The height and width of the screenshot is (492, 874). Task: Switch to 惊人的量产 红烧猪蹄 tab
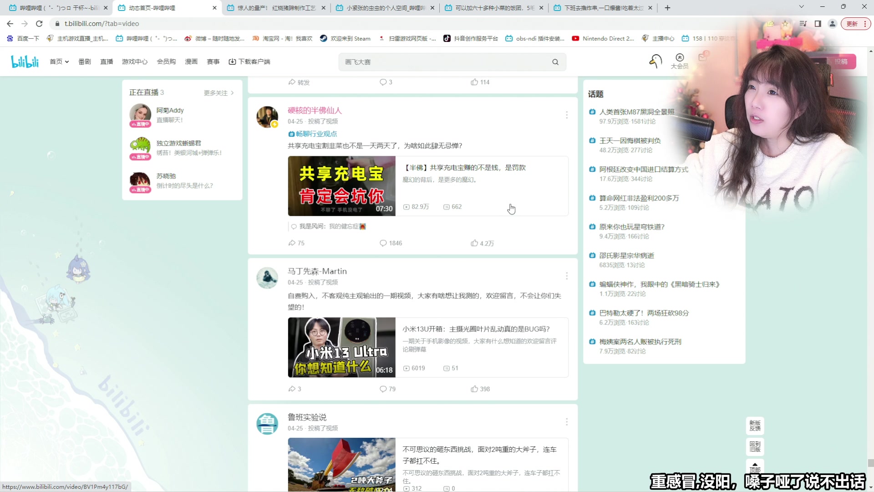click(276, 8)
